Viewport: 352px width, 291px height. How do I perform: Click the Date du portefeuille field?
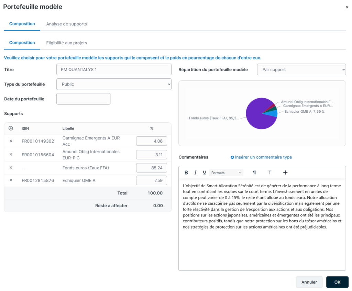(83, 99)
